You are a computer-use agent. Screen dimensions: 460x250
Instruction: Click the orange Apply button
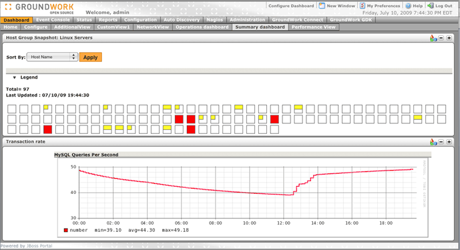(90, 57)
